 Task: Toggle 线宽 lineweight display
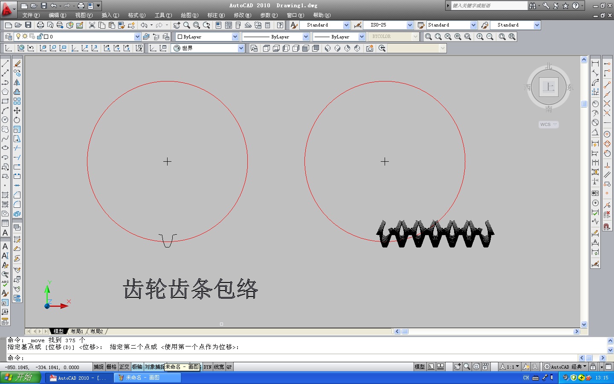coord(219,367)
